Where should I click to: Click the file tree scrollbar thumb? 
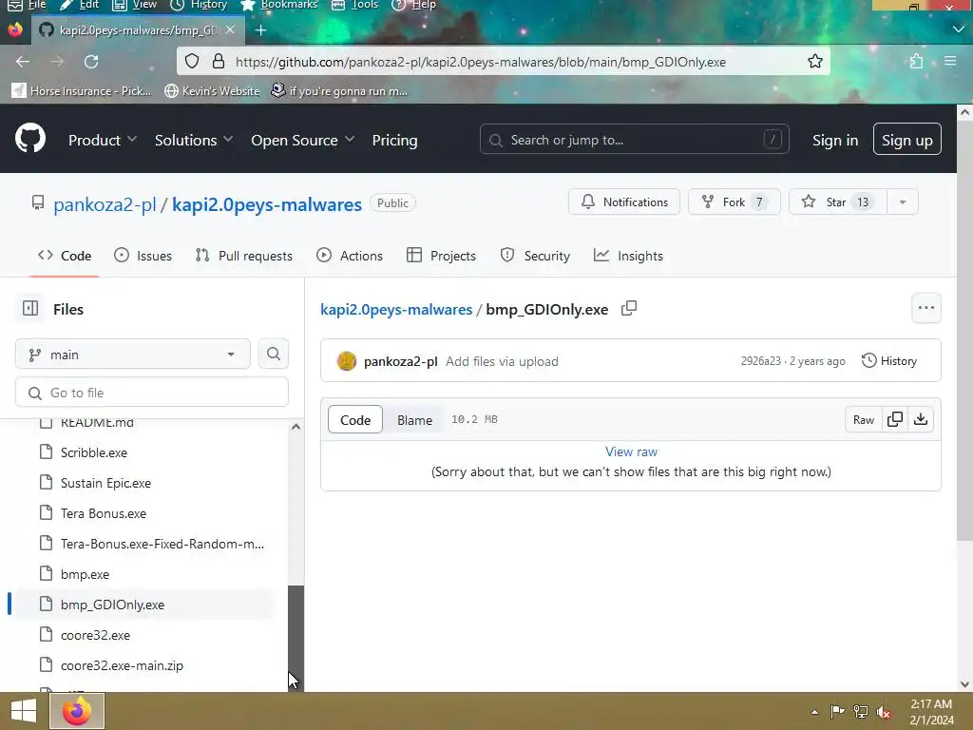coord(296,638)
